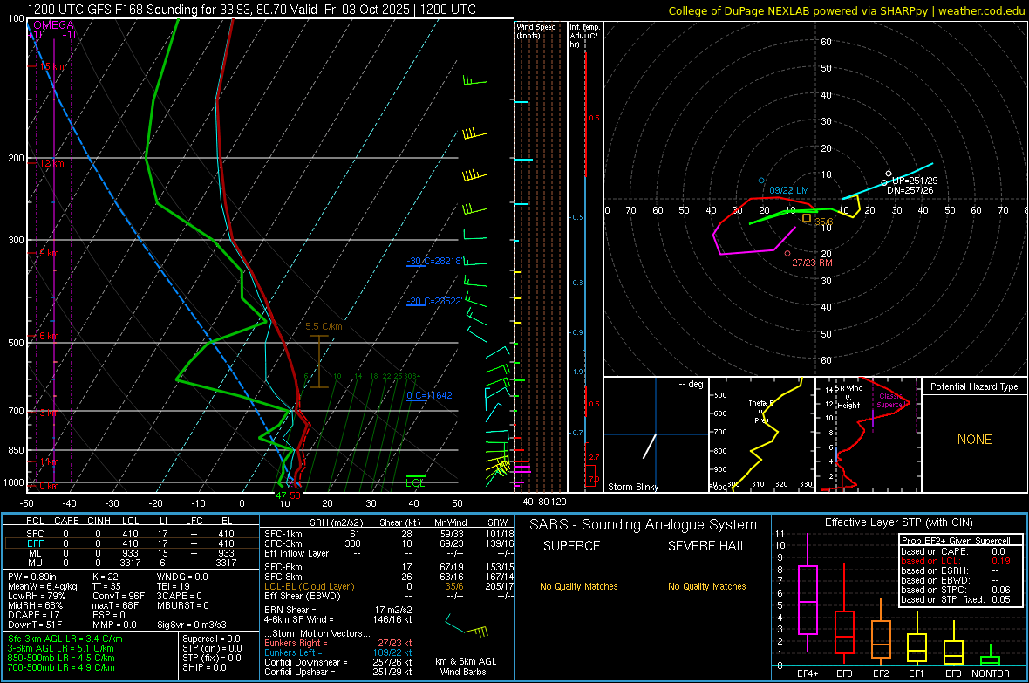The image size is (1029, 683).
Task: Click the 6 km height marker
Action: click(49, 336)
